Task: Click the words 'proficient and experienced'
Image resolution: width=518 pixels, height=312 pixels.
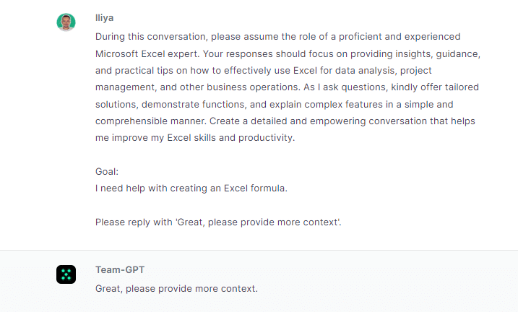Action: (x=400, y=37)
